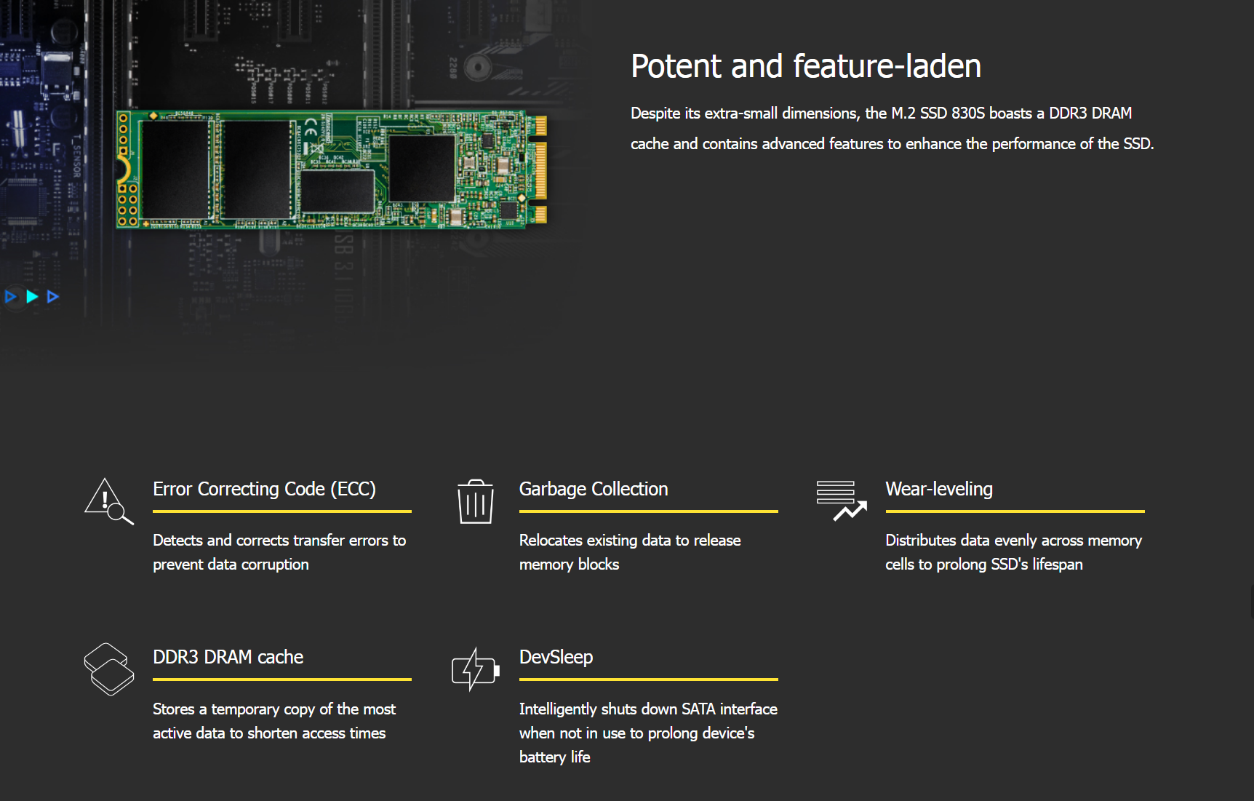
Task: Click the last outlined blue arrow
Action: point(53,297)
